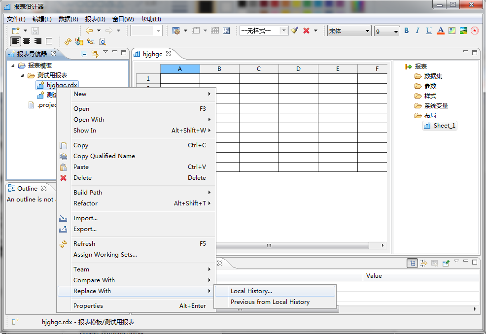Viewport: 486px width, 334px height.
Task: Choose Previous from Local History
Action: [275, 302]
